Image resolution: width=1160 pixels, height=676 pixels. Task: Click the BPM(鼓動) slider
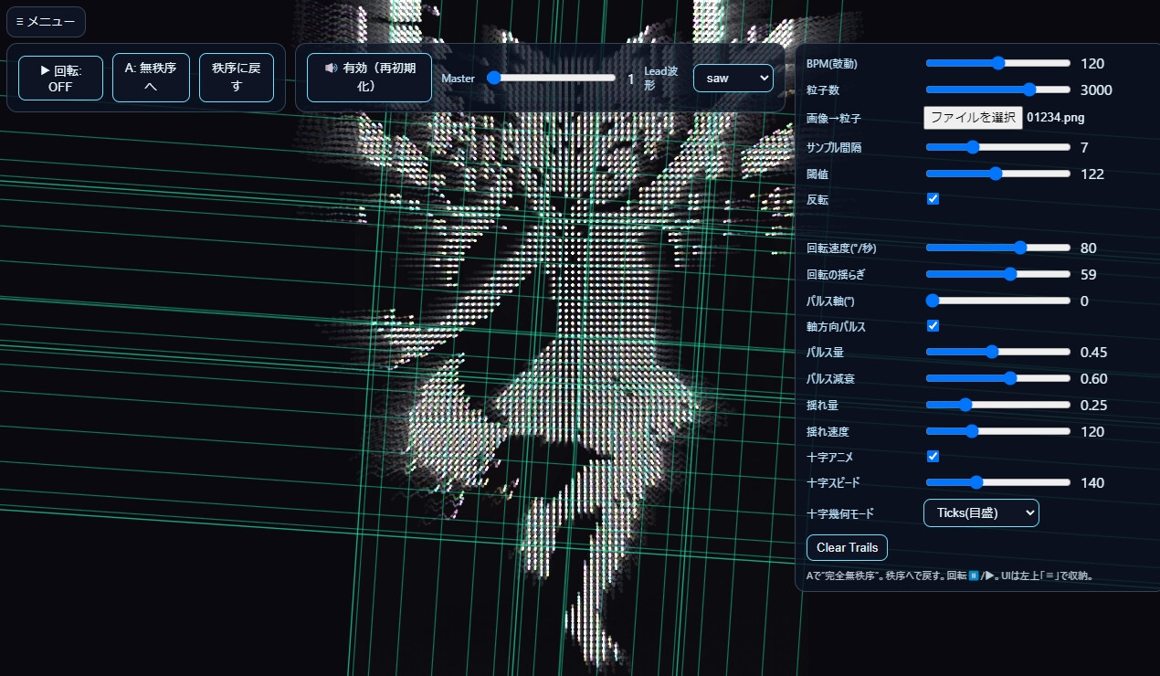pos(997,63)
